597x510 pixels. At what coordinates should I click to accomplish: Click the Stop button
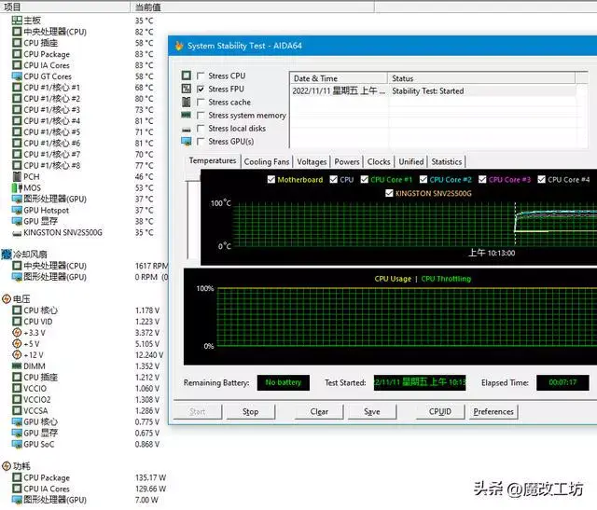click(x=251, y=412)
